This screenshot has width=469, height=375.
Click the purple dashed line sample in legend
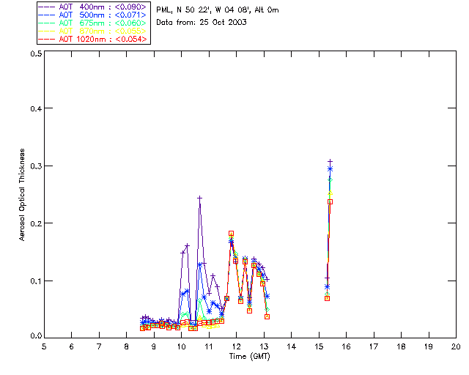47,7
